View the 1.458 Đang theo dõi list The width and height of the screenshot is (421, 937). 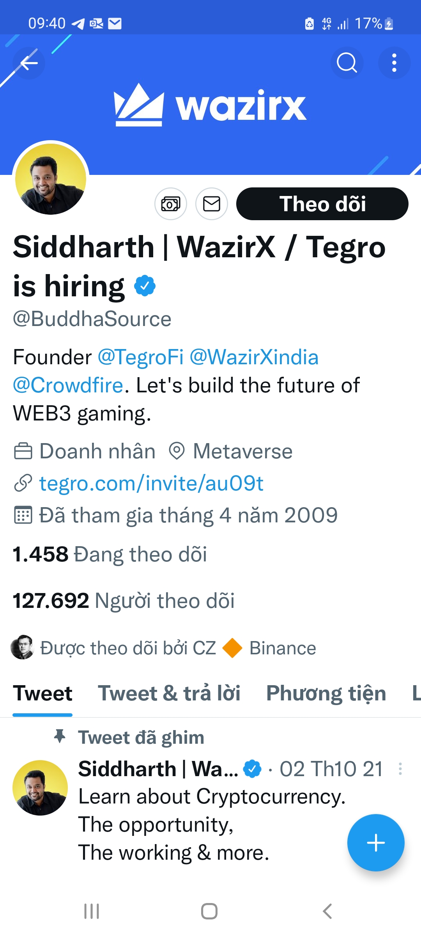[x=110, y=554]
